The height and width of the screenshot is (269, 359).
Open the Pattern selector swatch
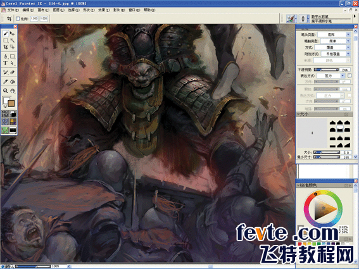click(5, 122)
